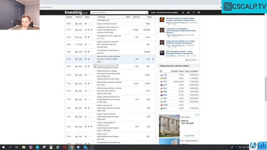
Task: Show hidden system tray icons
Action: pyautogui.click(x=237, y=147)
